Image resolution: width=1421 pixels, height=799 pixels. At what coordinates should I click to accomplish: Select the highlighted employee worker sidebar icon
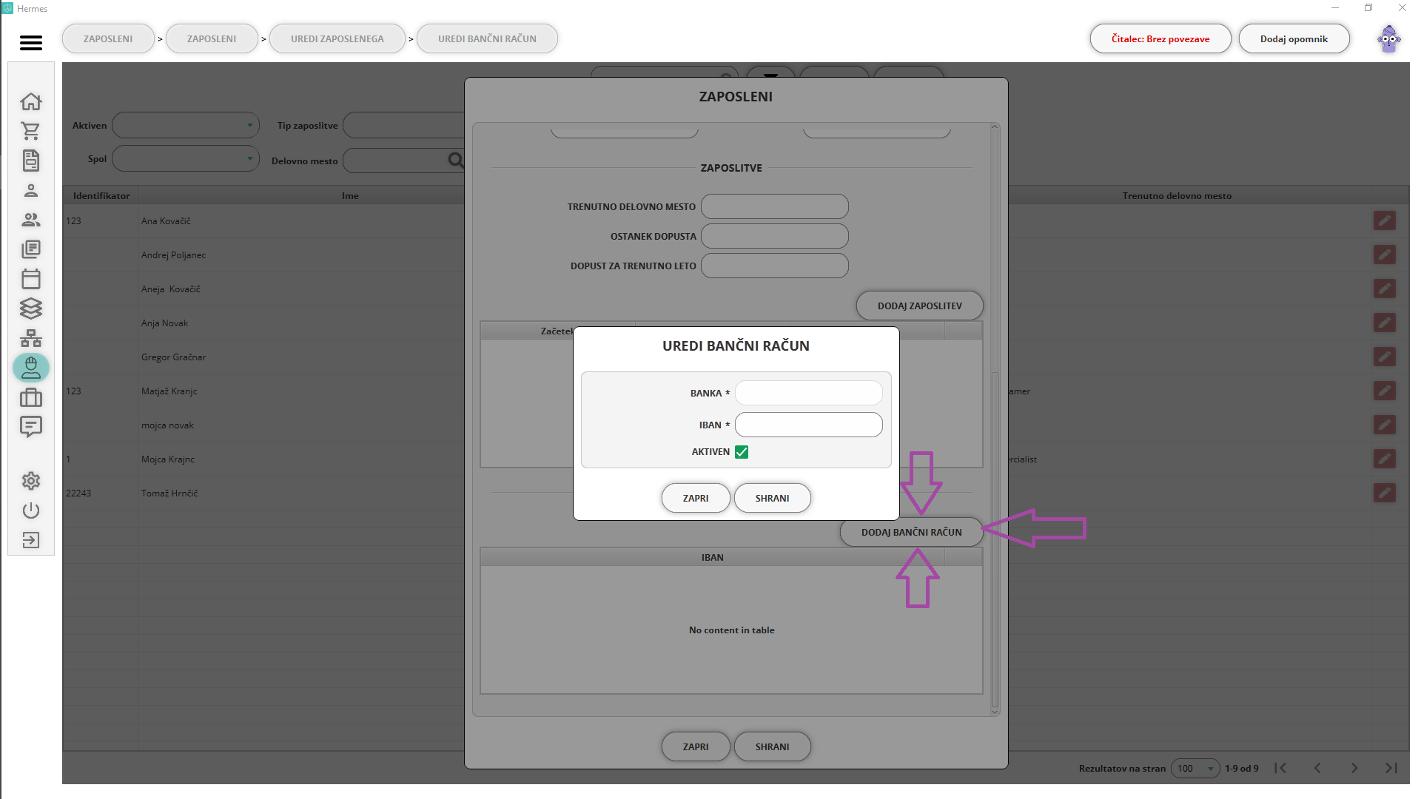click(x=31, y=368)
